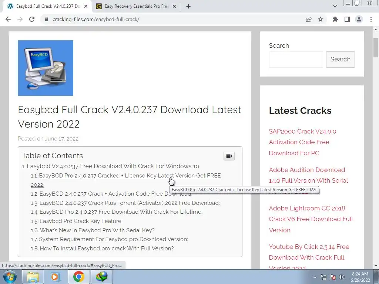379x284 pixels.
Task: Toggle the Table of Contents collapse button
Action: [229, 156]
